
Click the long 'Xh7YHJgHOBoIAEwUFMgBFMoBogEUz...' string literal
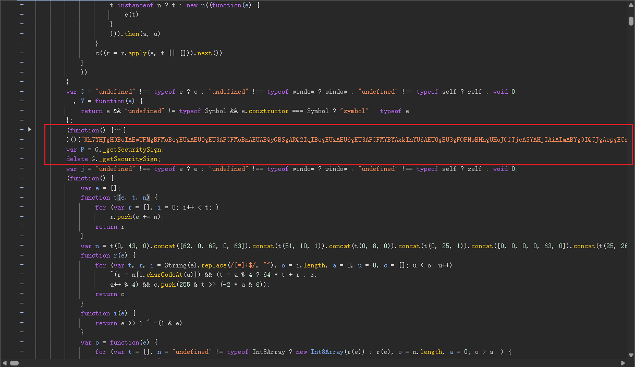(x=355, y=140)
